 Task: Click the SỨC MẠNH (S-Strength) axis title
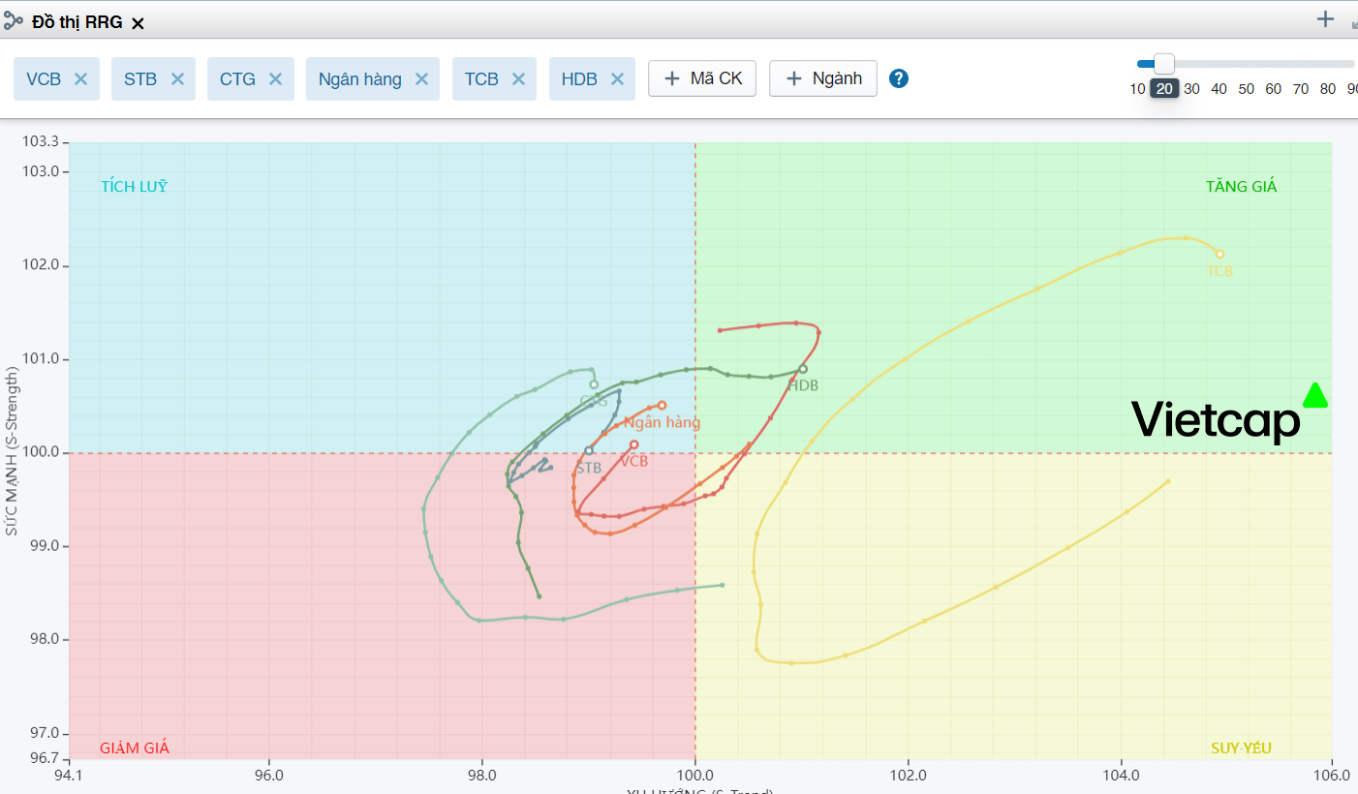pyautogui.click(x=12, y=450)
